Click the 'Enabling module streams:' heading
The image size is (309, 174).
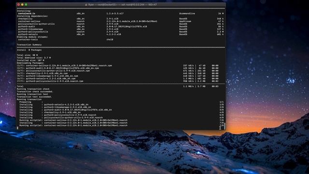click(x=32, y=37)
